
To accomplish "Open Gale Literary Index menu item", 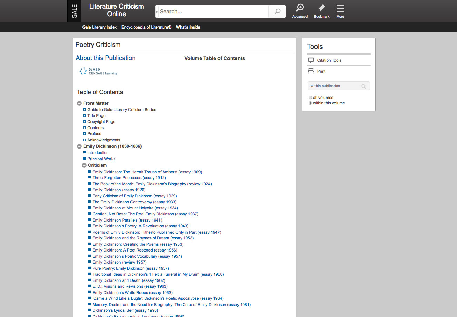I will tap(99, 27).
